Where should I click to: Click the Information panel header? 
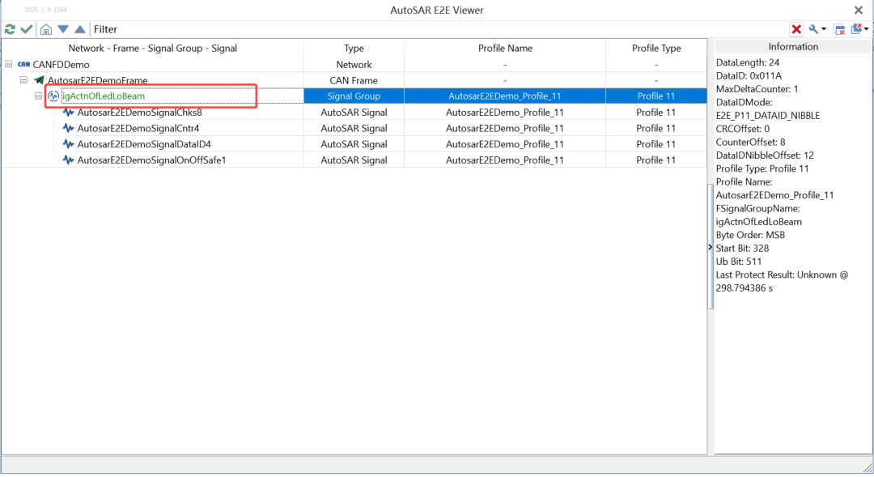pyautogui.click(x=793, y=47)
